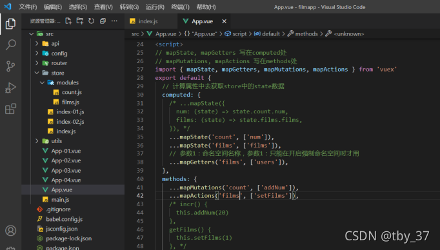Open the Search view in activity bar
This screenshot has width=440, height=250.
pyautogui.click(x=10, y=45)
